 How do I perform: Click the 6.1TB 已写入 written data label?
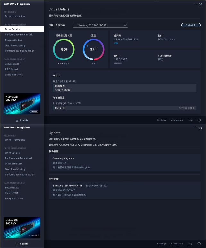coord(64,63)
